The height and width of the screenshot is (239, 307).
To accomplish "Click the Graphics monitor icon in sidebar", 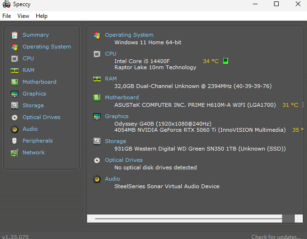I will coord(15,94).
